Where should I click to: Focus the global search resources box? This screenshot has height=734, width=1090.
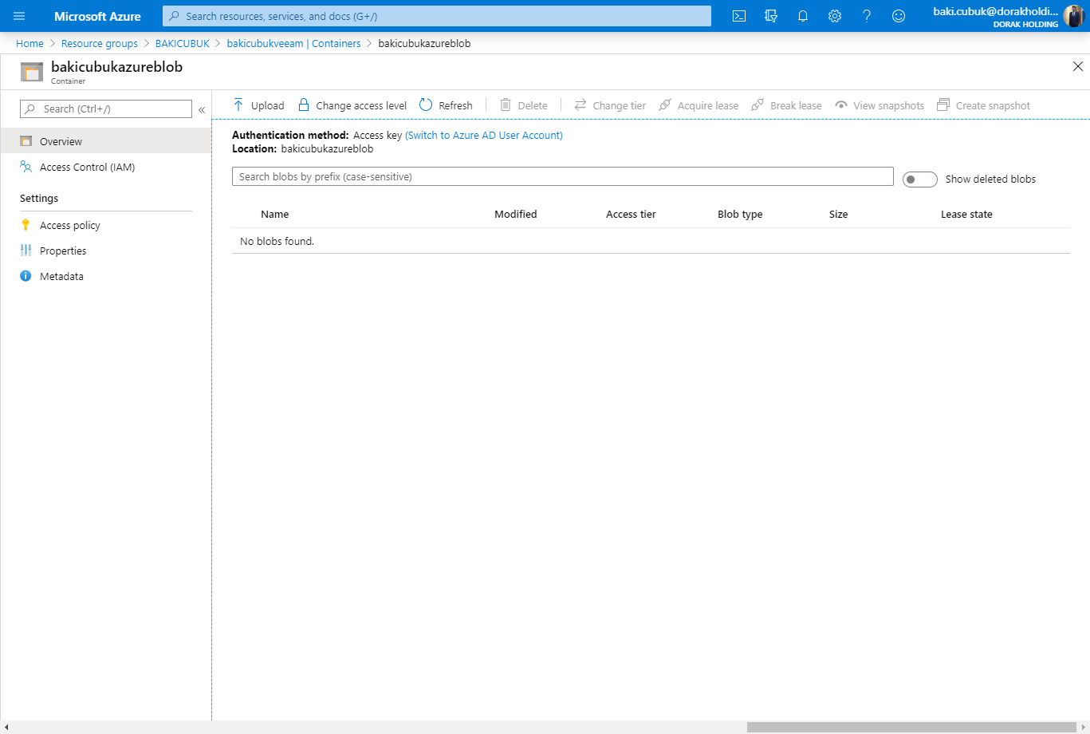(437, 16)
